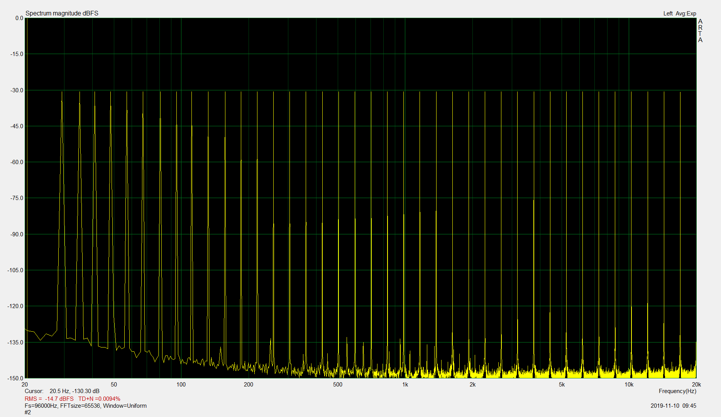Image resolution: width=721 pixels, height=417 pixels.
Task: Click the -45.0 dB axis label
Action: (x=17, y=126)
